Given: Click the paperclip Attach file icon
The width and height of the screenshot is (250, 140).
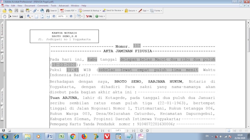Looking at the screenshot, I should (x=35, y=11).
